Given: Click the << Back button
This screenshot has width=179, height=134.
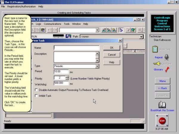Looking at the screenshot, I should pos(163,88).
